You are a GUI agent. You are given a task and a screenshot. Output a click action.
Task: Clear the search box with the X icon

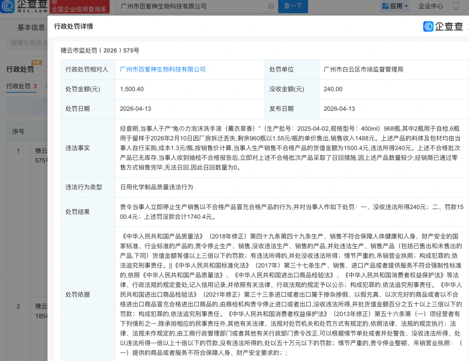point(271,6)
